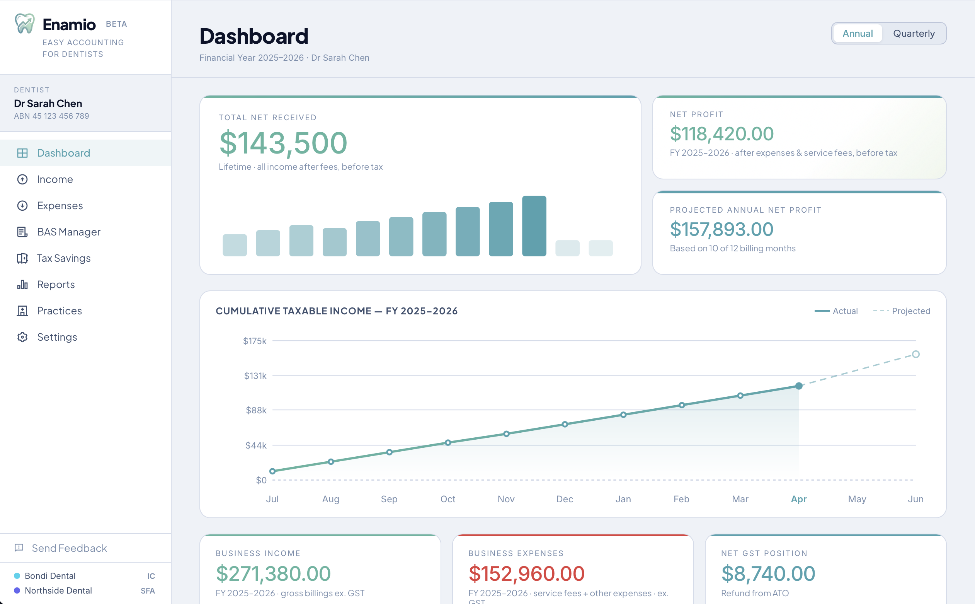Select the Dashboard navigation item

(x=63, y=153)
